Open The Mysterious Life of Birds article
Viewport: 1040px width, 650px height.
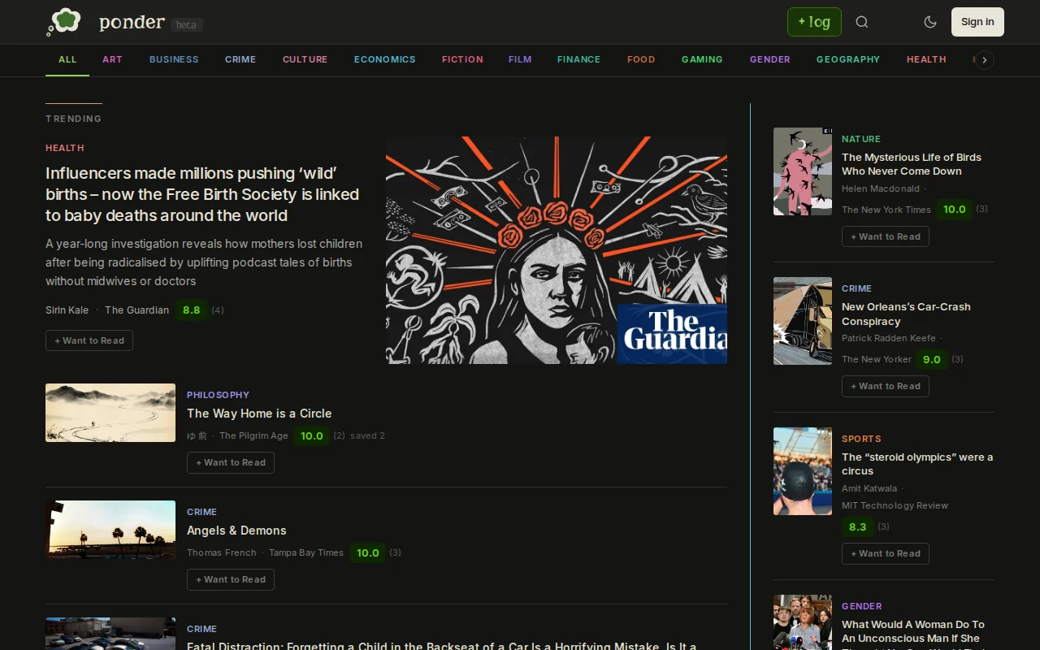pyautogui.click(x=912, y=164)
